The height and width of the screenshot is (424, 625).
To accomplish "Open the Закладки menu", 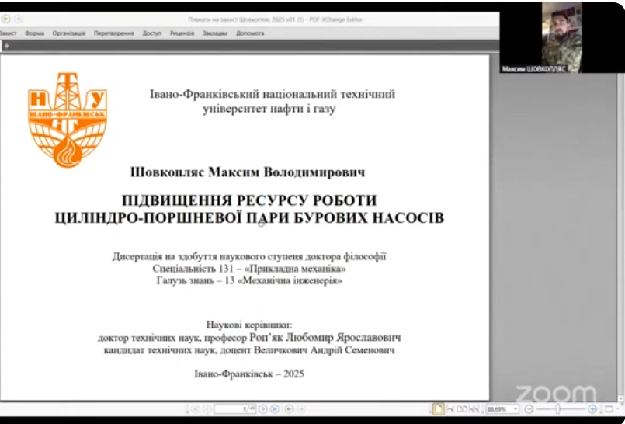I will tap(215, 33).
